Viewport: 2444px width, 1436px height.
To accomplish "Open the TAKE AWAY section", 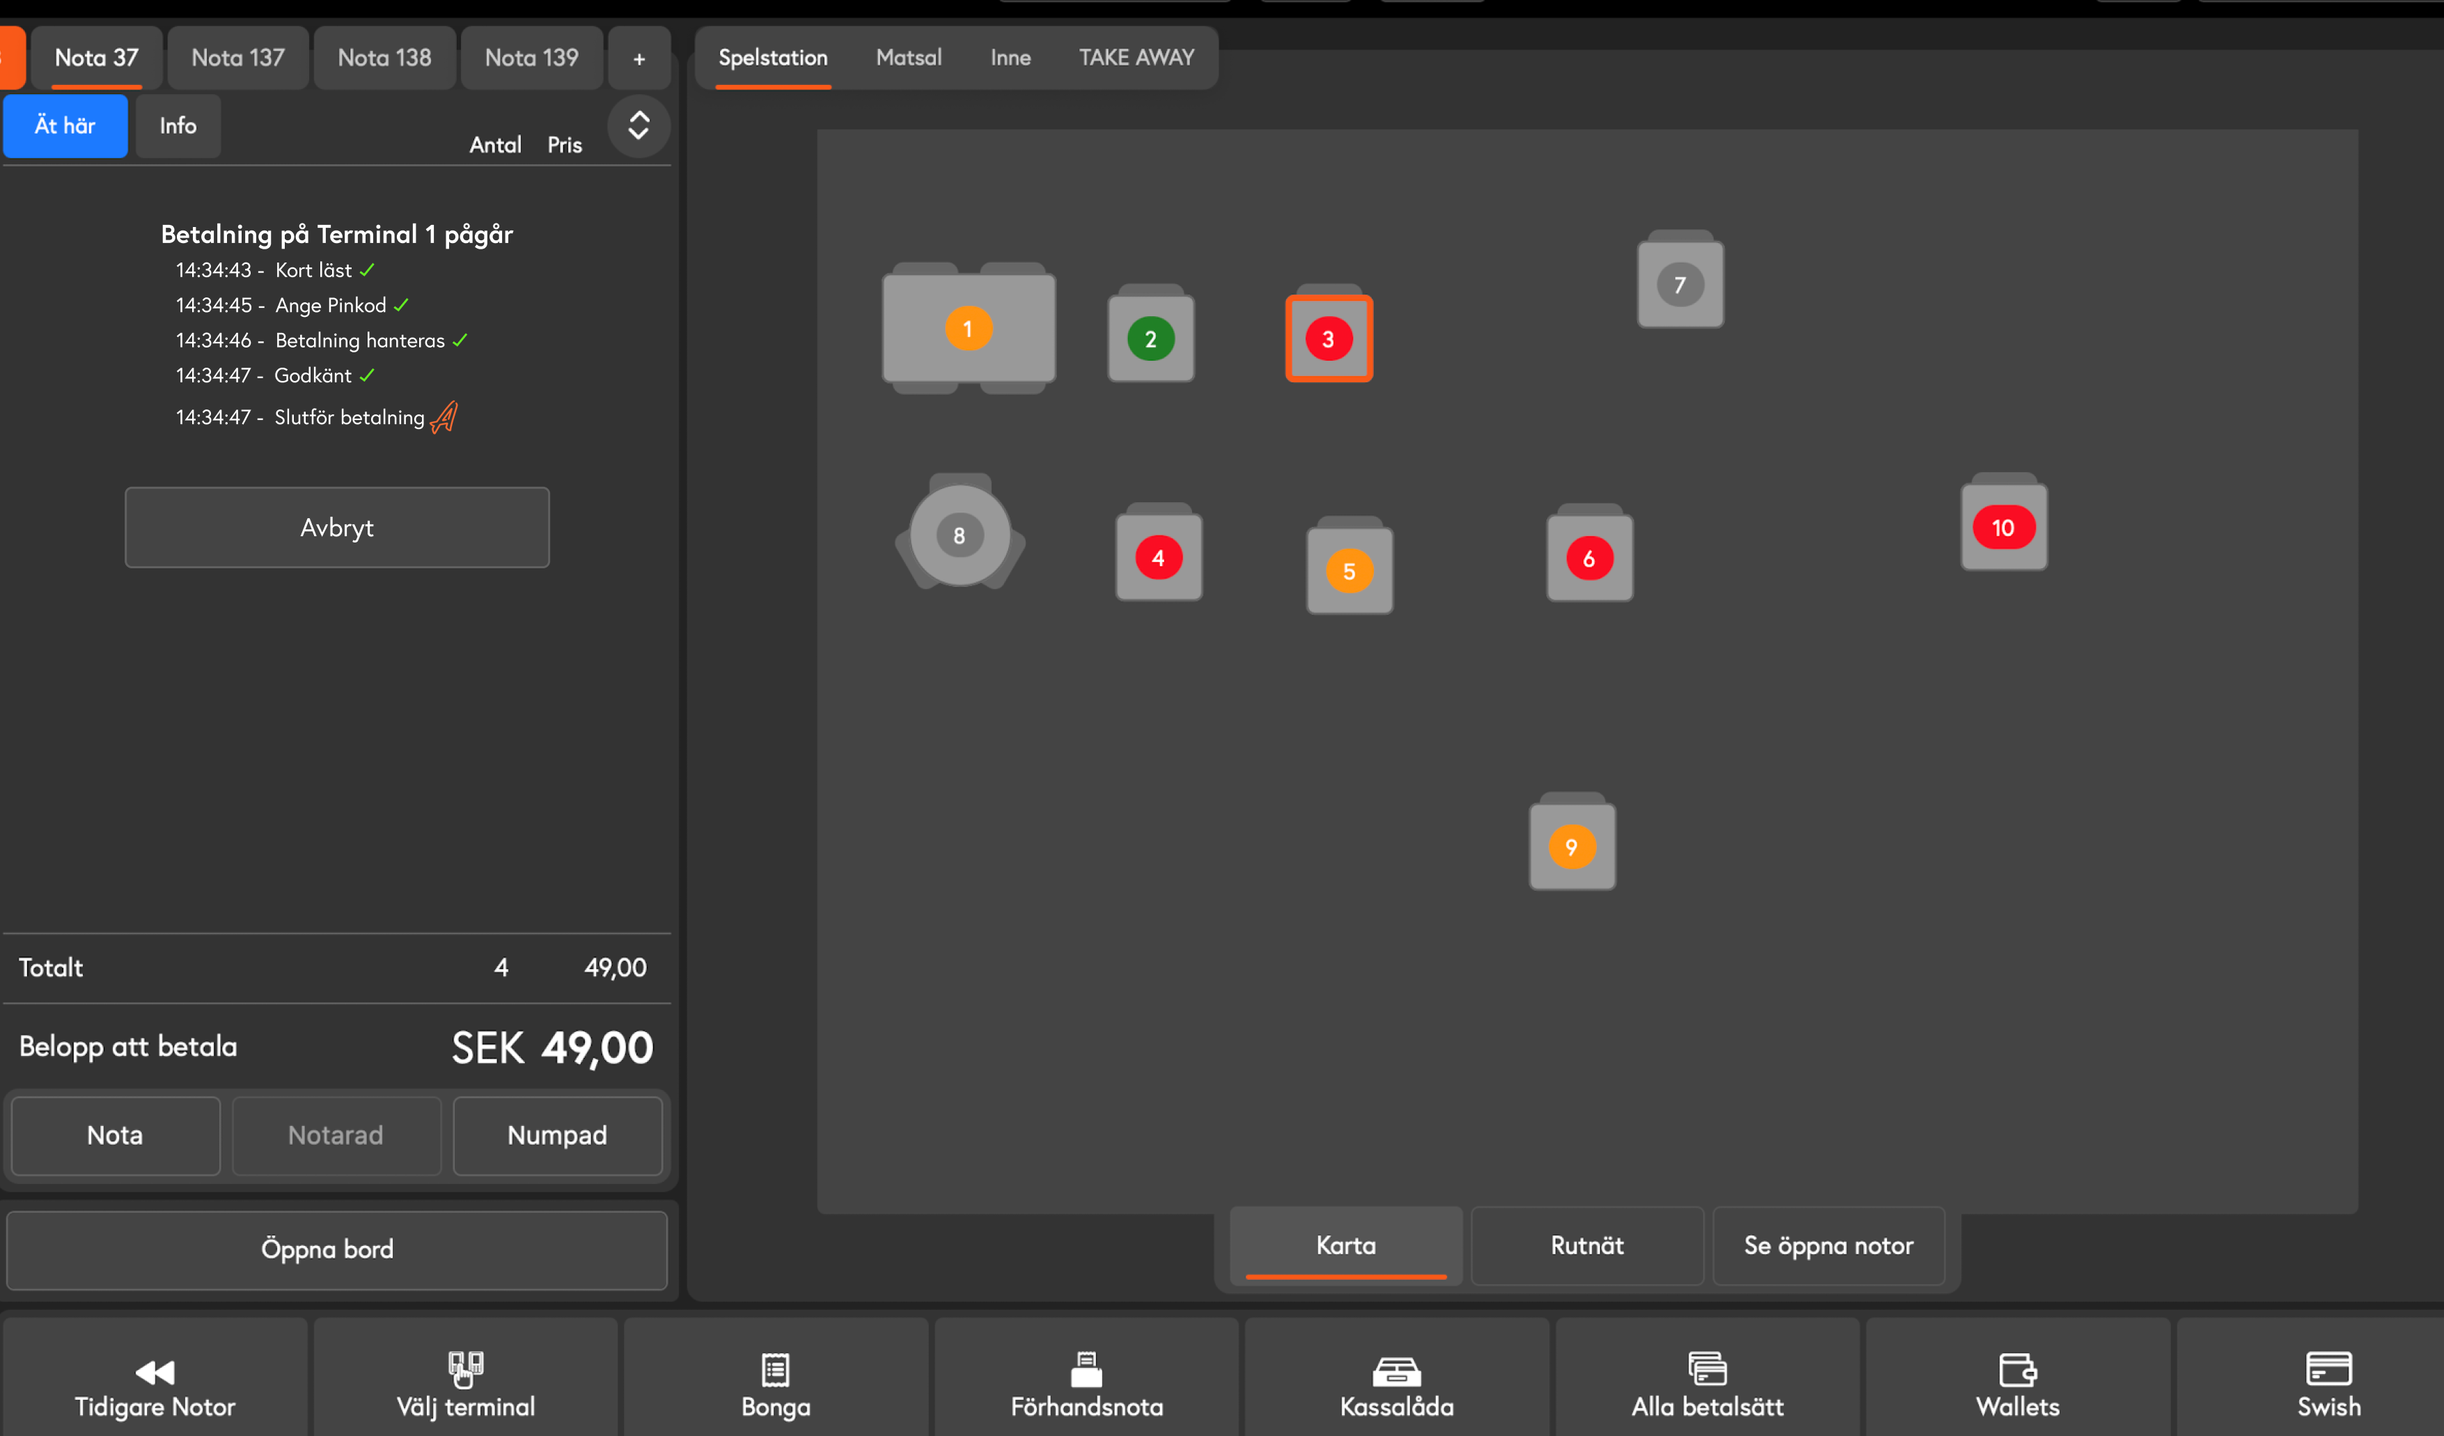I will click(1135, 57).
